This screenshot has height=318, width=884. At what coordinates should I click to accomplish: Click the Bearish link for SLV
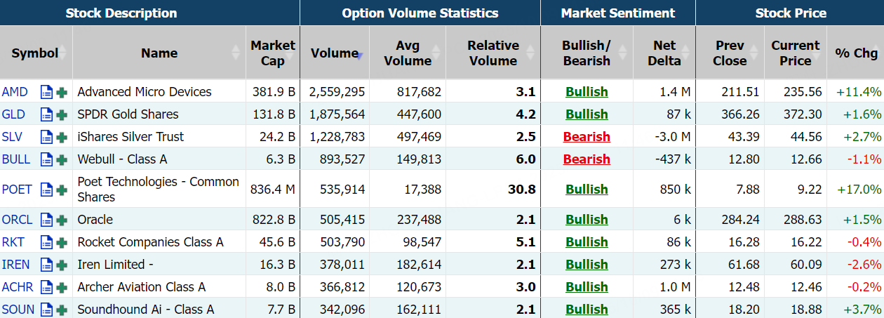(587, 137)
